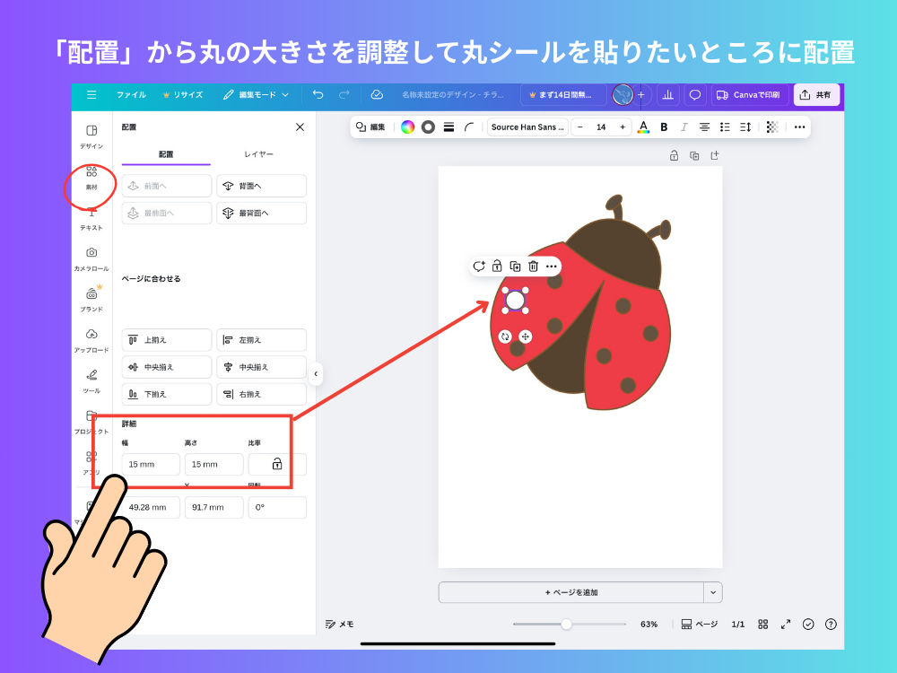The image size is (897, 673).
Task: Open the color wheel in the toolbar
Action: 410,127
